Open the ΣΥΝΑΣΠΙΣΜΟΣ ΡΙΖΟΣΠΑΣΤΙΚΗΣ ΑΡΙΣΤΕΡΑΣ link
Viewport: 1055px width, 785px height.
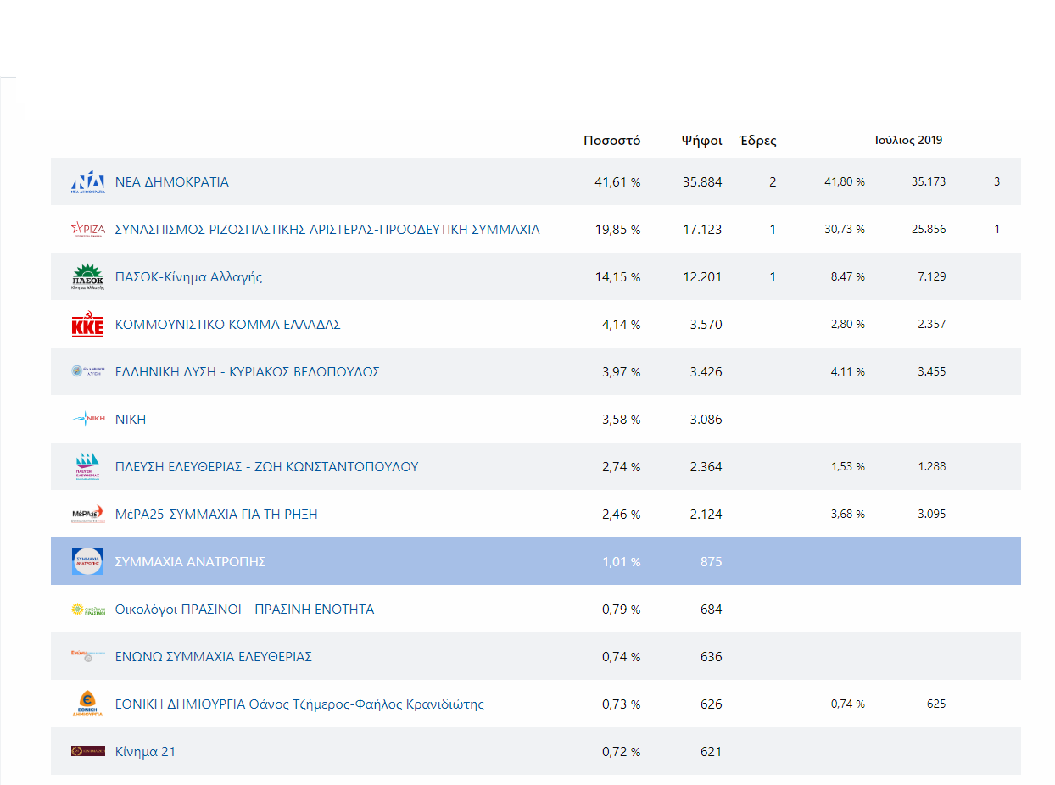[327, 230]
